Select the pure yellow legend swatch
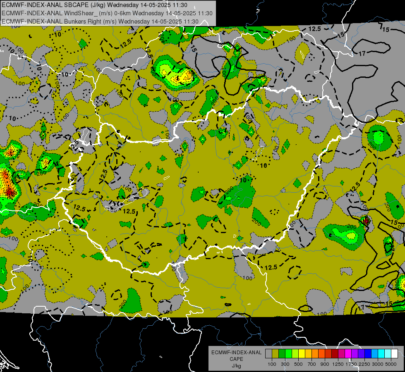Screen dimensions: 405x372 (x=302, y=353)
